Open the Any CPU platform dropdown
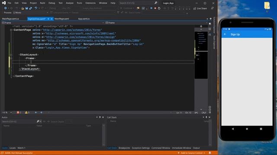Viewport: 277px width, 155px height. (x=71, y=8)
